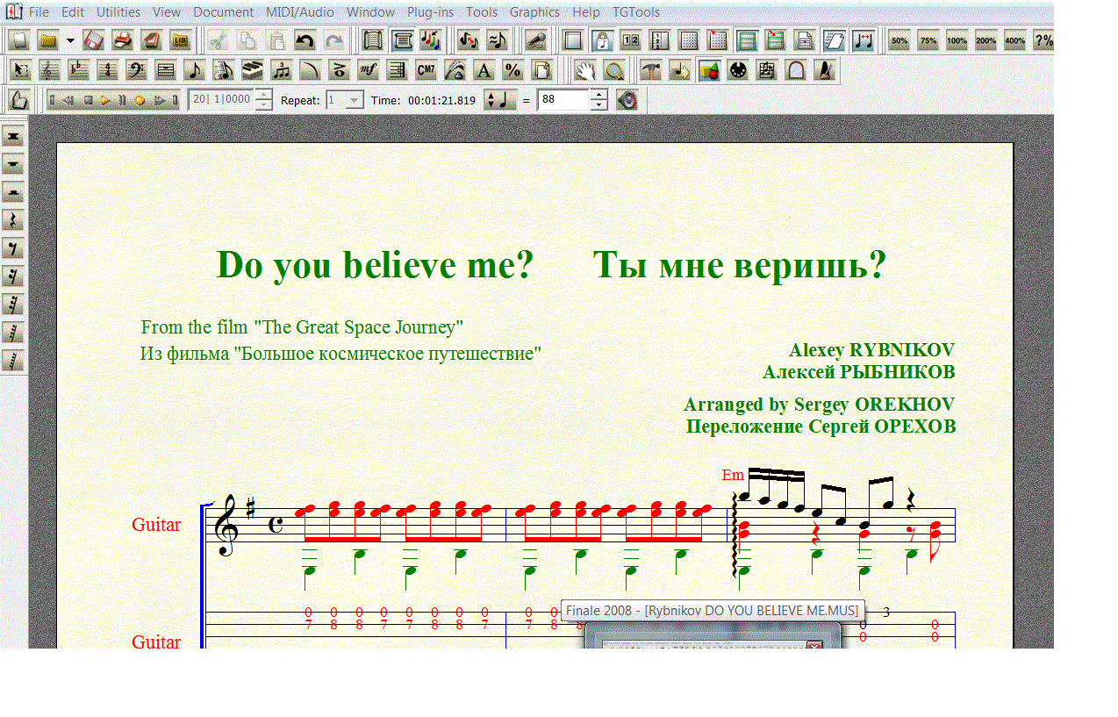The height and width of the screenshot is (717, 1118).
Task: Open the MIDI/Audio menu
Action: 300,12
